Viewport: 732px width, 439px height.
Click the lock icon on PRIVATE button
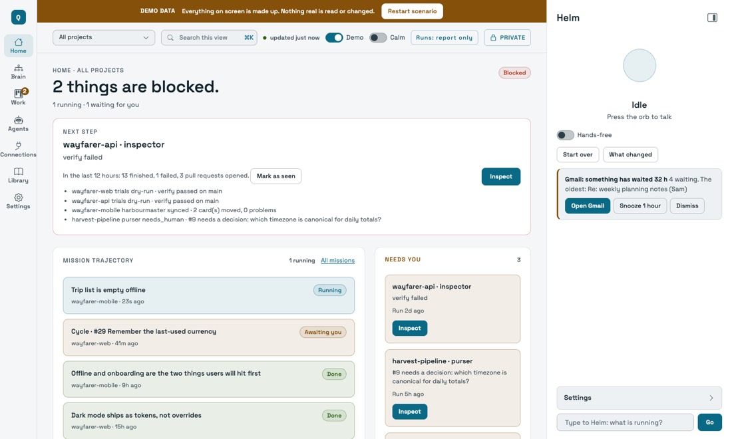[x=493, y=38]
